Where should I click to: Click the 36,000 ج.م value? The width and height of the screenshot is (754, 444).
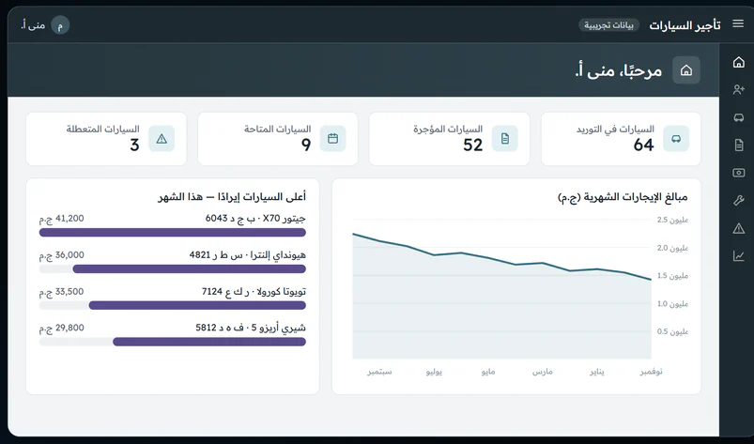62,255
